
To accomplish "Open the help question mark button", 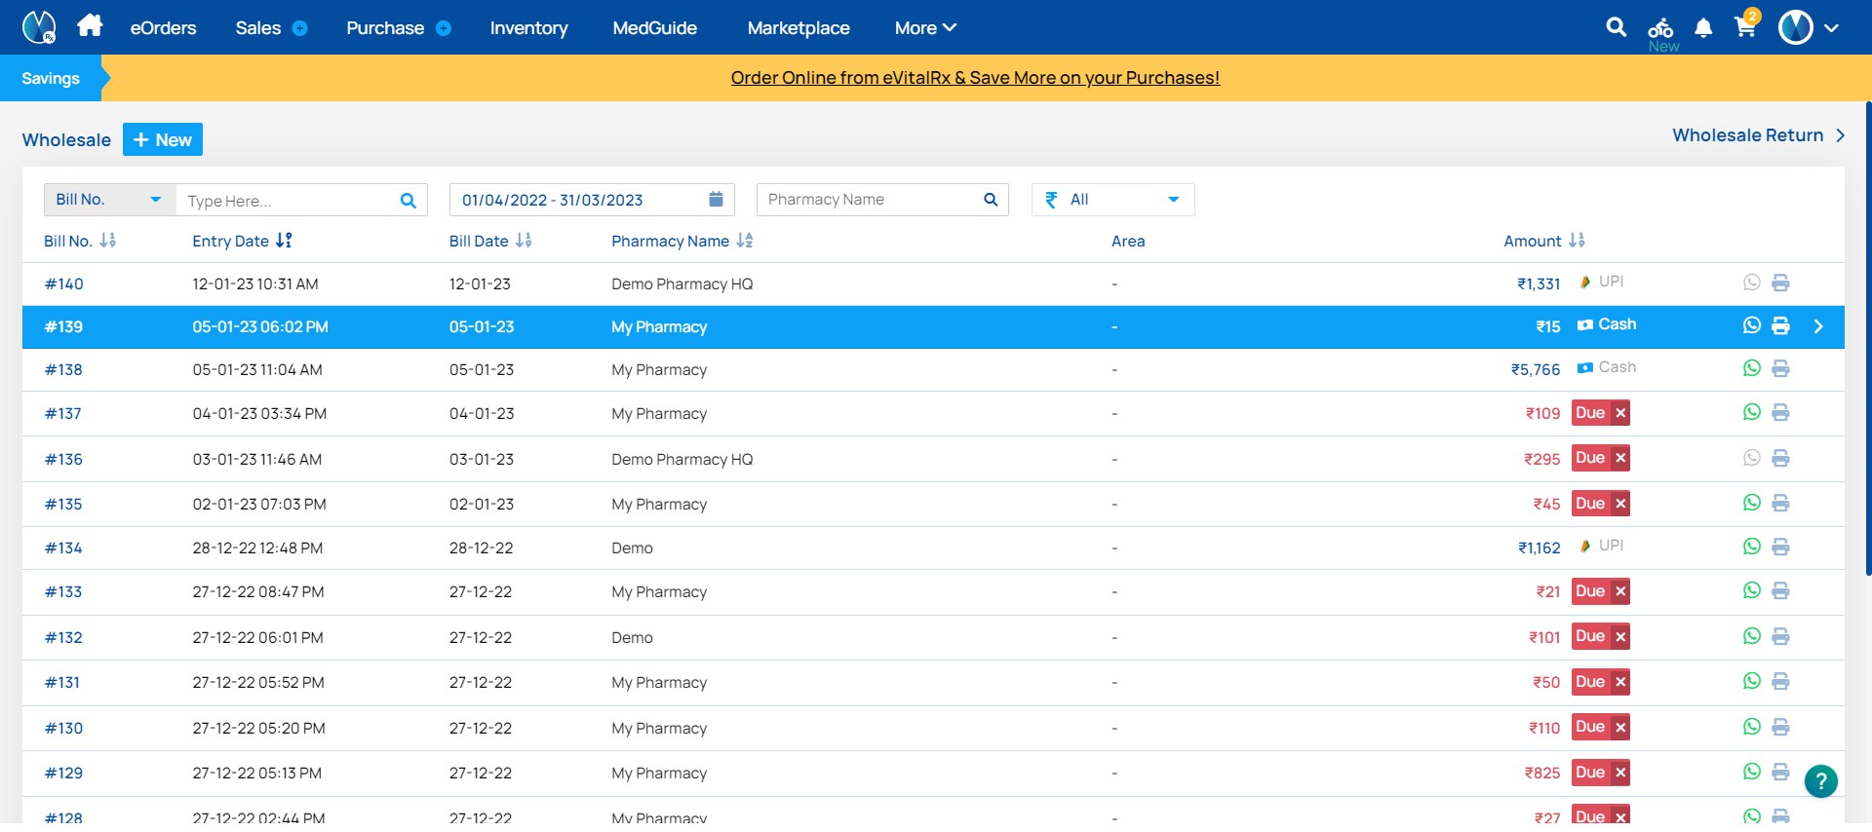I will [x=1820, y=781].
